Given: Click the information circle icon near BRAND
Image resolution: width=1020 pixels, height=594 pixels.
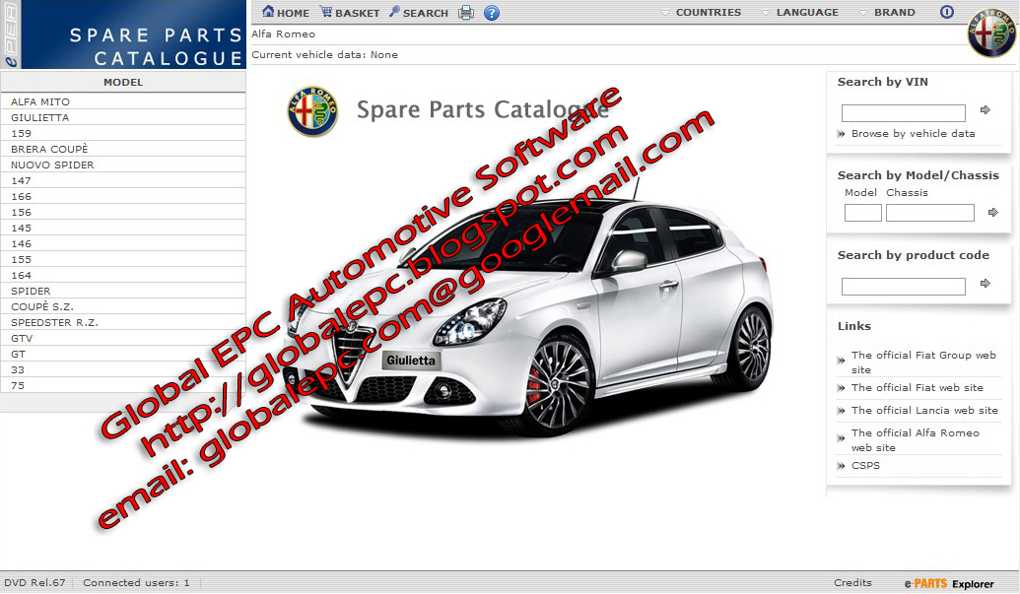Looking at the screenshot, I should 947,13.
